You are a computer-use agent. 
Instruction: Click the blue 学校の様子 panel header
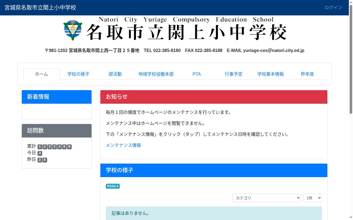pyautogui.click(x=214, y=170)
